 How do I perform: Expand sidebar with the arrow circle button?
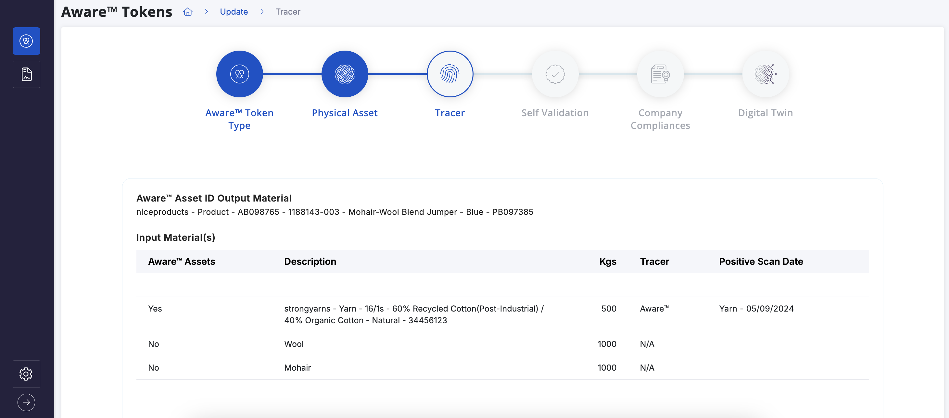26,402
